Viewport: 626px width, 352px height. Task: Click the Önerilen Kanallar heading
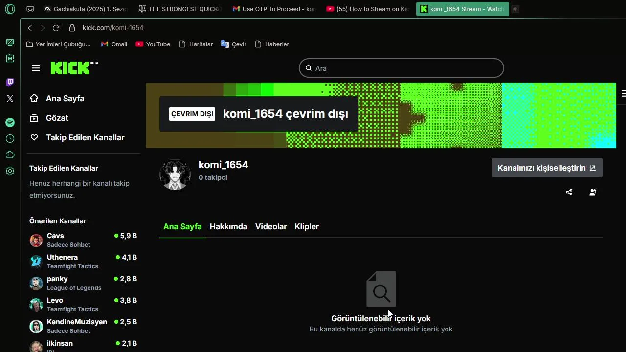[58, 221]
